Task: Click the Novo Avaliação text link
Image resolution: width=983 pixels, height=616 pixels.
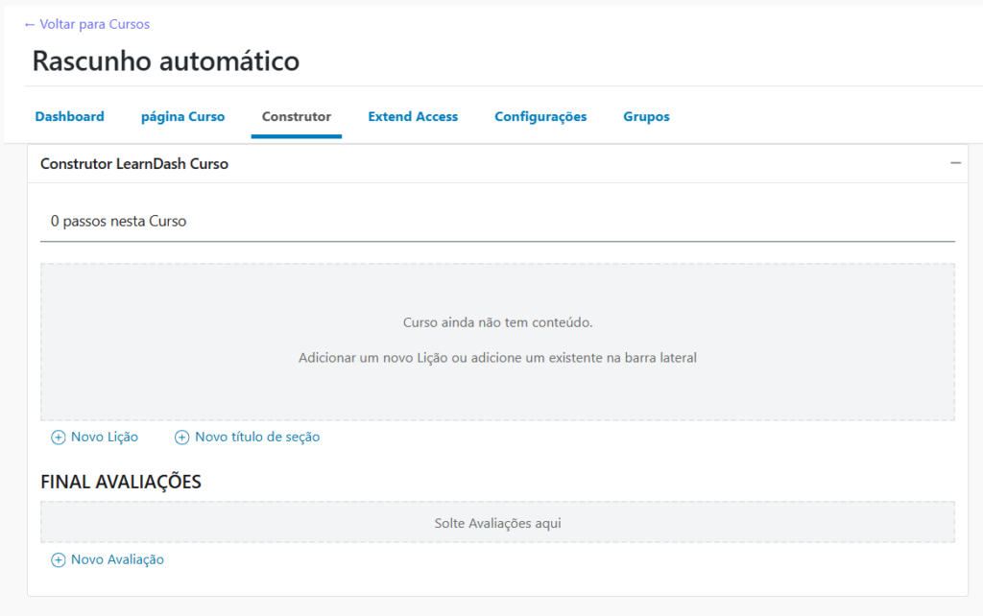Action: tap(117, 560)
